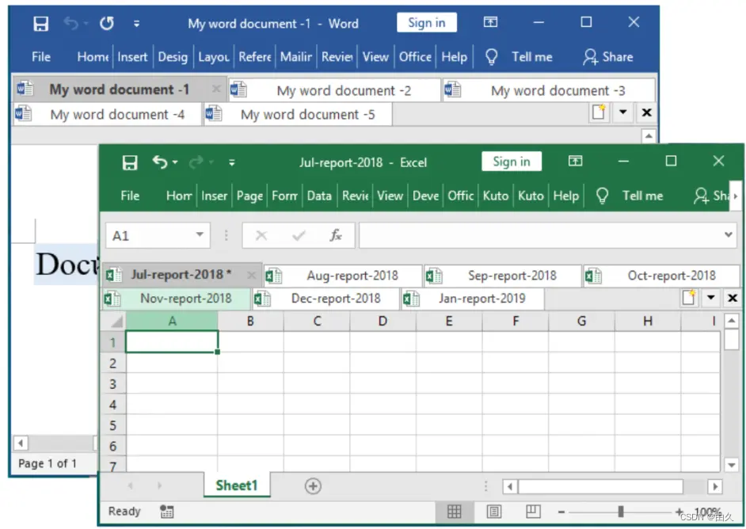The height and width of the screenshot is (529, 746).
Task: Switch to Nov-report-2018 workbook tab
Action: coord(177,299)
